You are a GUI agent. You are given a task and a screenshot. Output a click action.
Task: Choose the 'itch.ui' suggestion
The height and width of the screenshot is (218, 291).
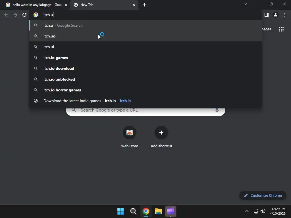(x=145, y=47)
